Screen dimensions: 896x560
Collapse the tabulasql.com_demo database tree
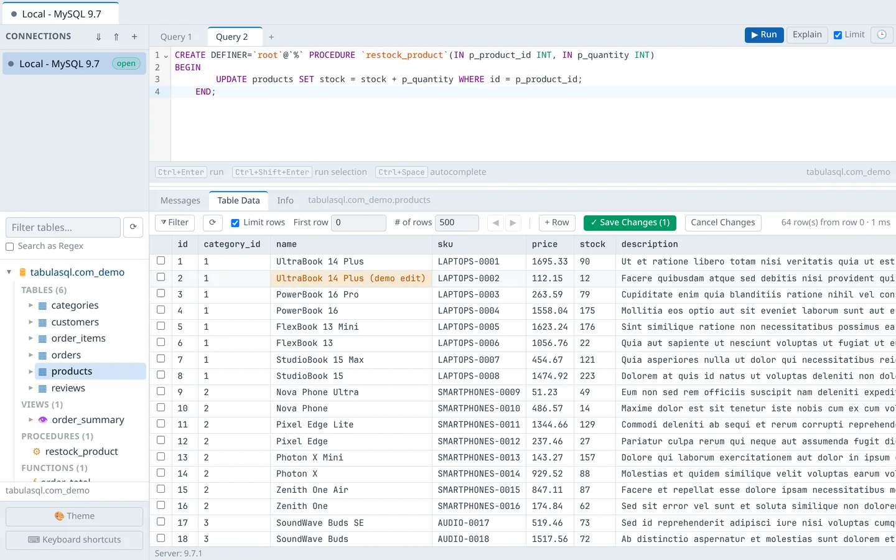pos(9,272)
